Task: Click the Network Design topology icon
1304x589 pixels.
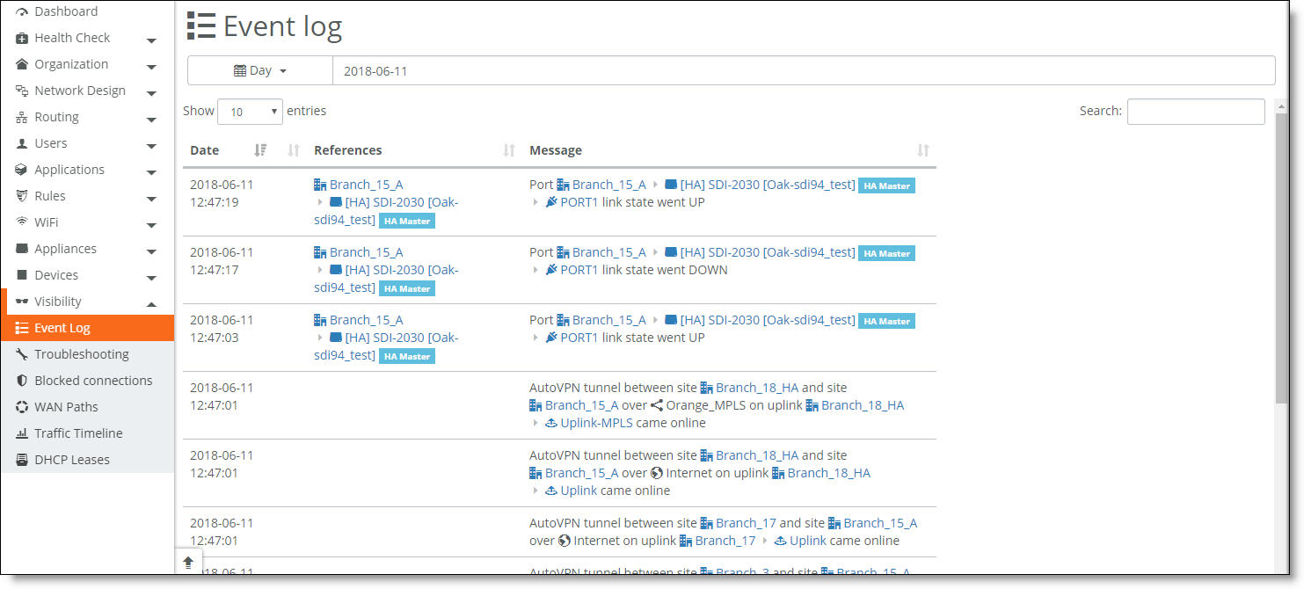Action: click(x=22, y=91)
